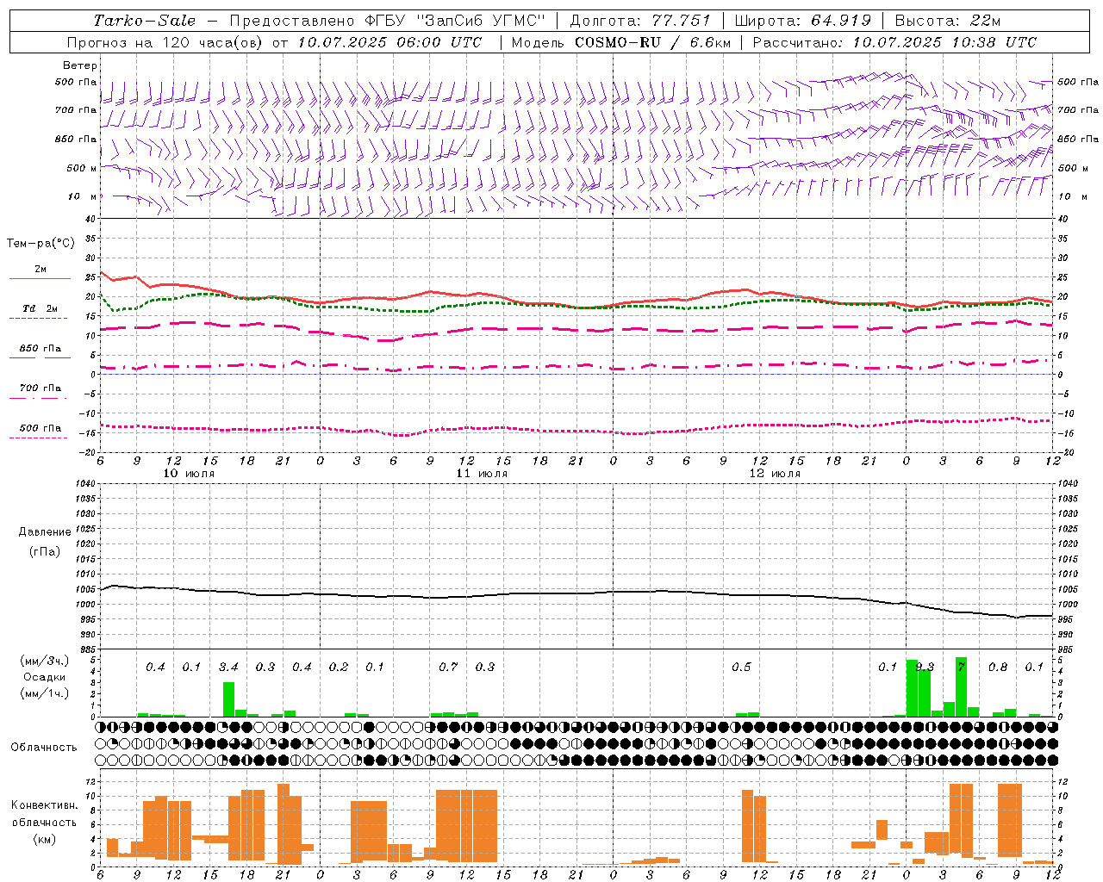Click the (км) unit label under облачность
Image resolution: width=1103 pixels, height=882 pixels.
coord(44,838)
